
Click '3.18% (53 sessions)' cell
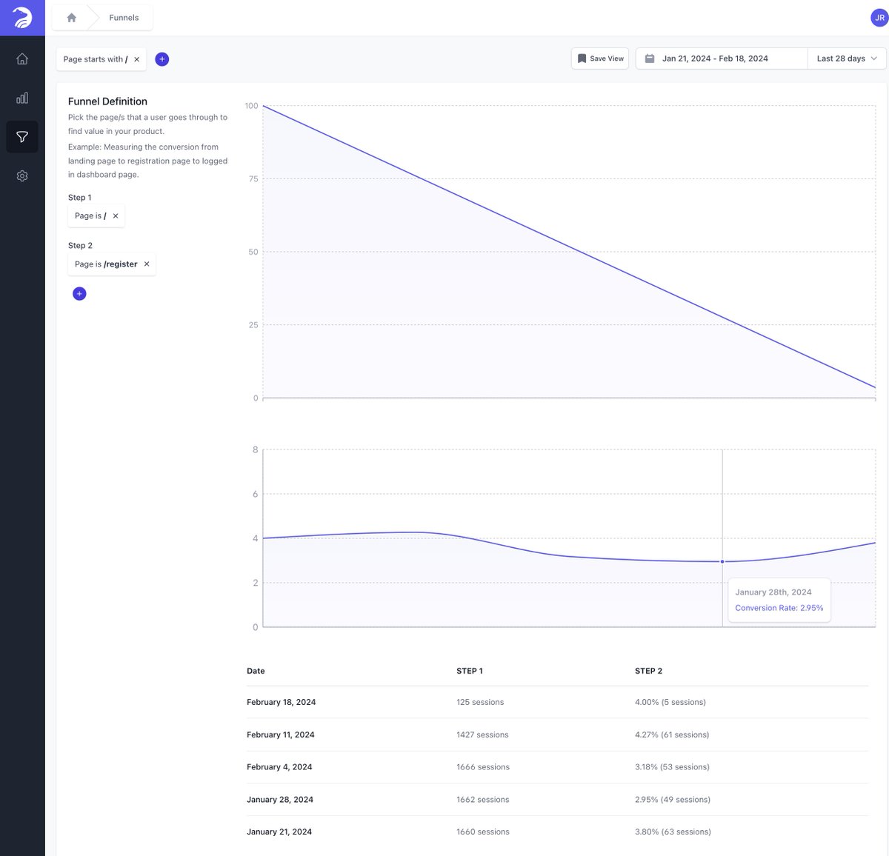(672, 767)
